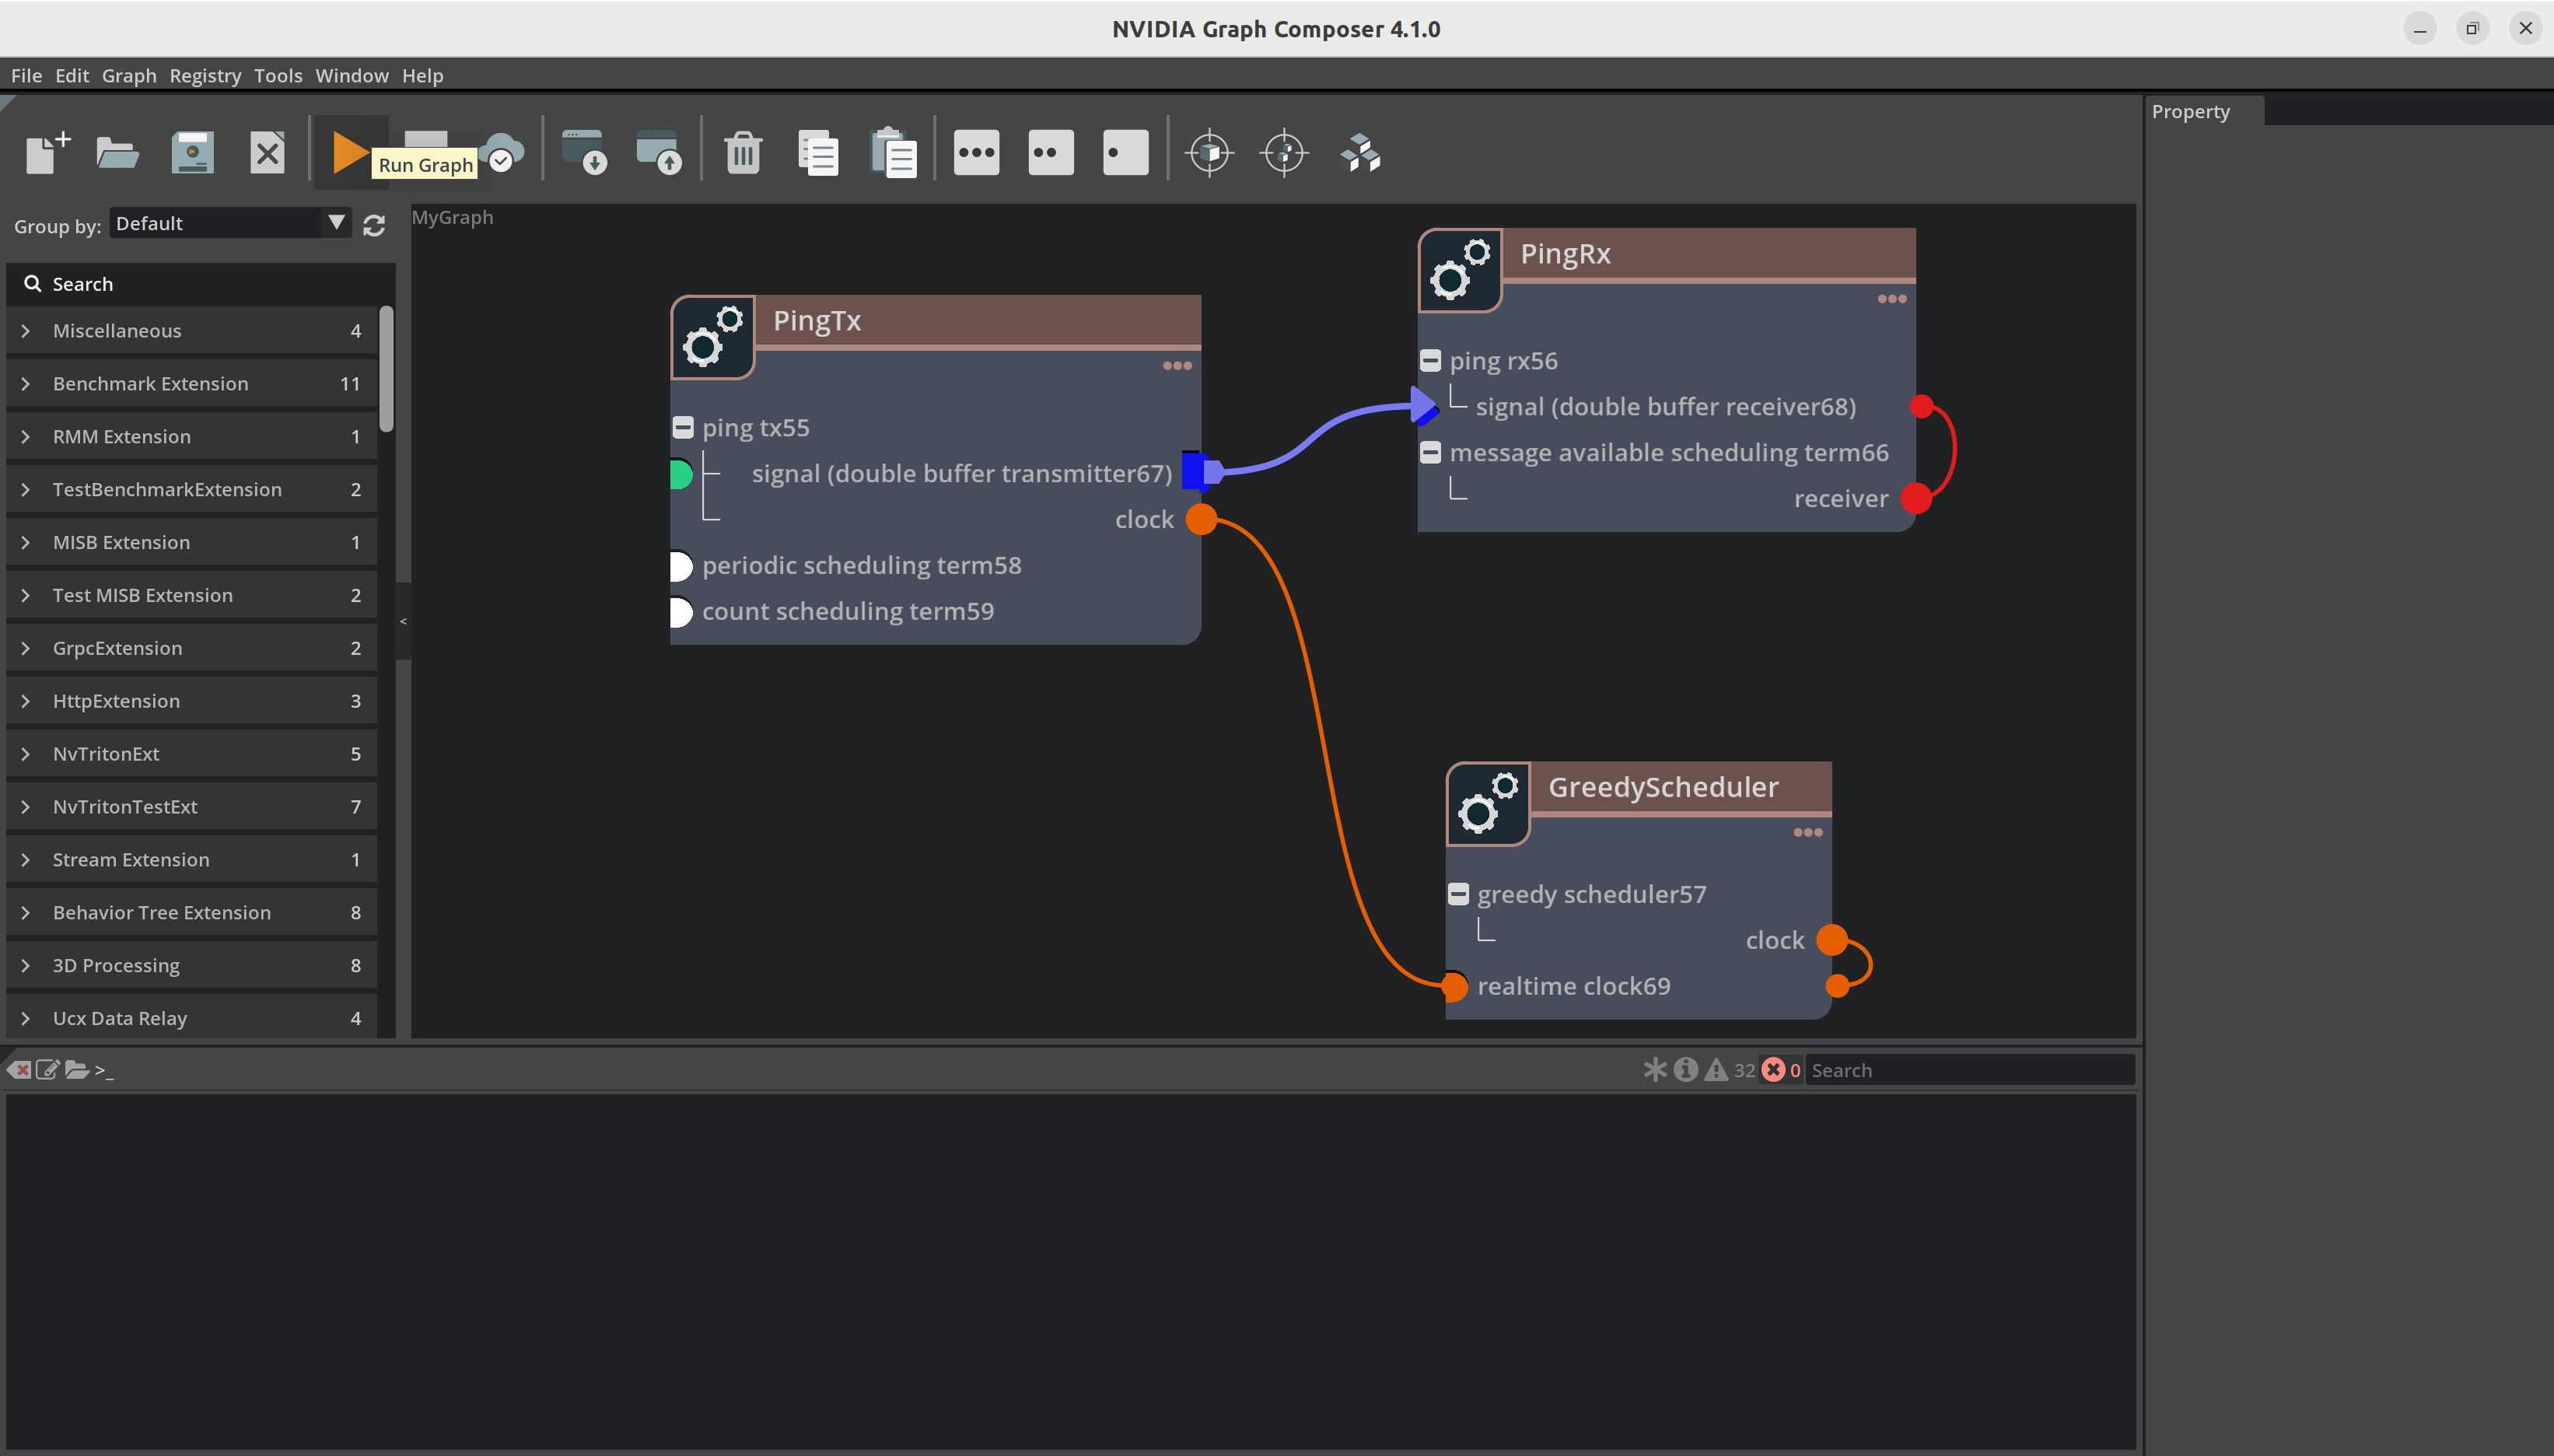
Task: Save the graph with the disk icon
Action: click(192, 153)
